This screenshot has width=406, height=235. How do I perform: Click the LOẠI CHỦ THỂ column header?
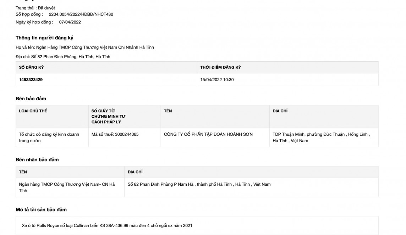click(x=33, y=111)
